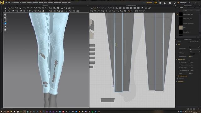Viewport: 201px width, 113px height.
Task: Click the yellow highlighted diamond icon in 2D toolbar
Action: 129,11
